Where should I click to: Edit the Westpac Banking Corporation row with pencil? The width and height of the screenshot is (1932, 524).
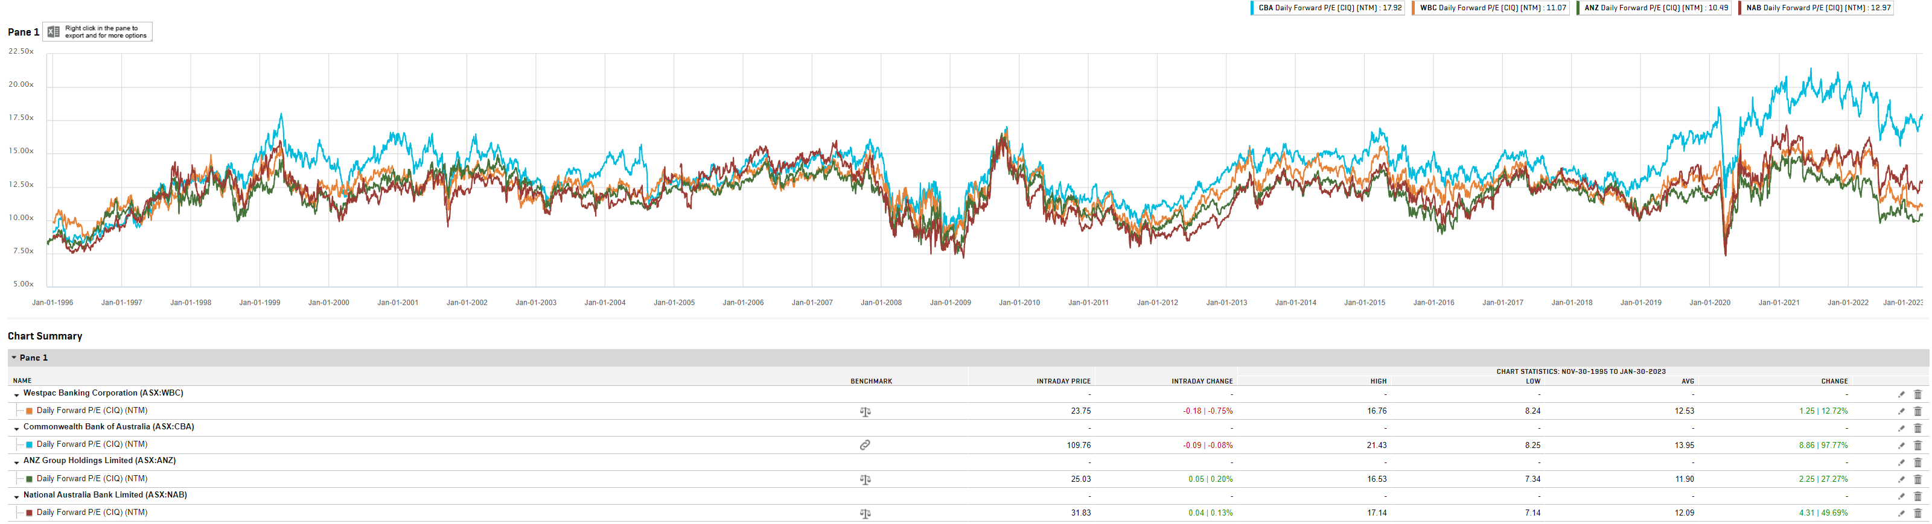coord(1901,394)
